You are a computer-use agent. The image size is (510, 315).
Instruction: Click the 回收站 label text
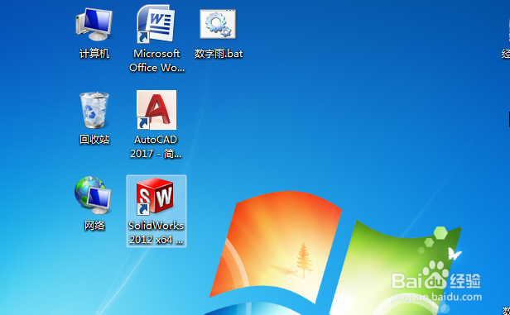click(x=94, y=140)
